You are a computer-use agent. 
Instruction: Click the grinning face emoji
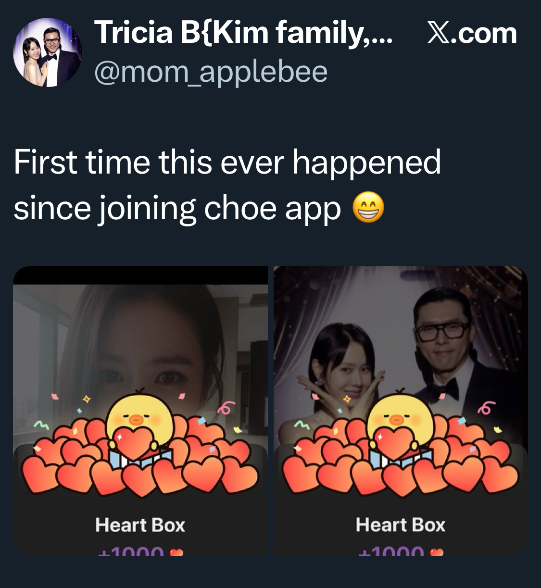point(368,208)
